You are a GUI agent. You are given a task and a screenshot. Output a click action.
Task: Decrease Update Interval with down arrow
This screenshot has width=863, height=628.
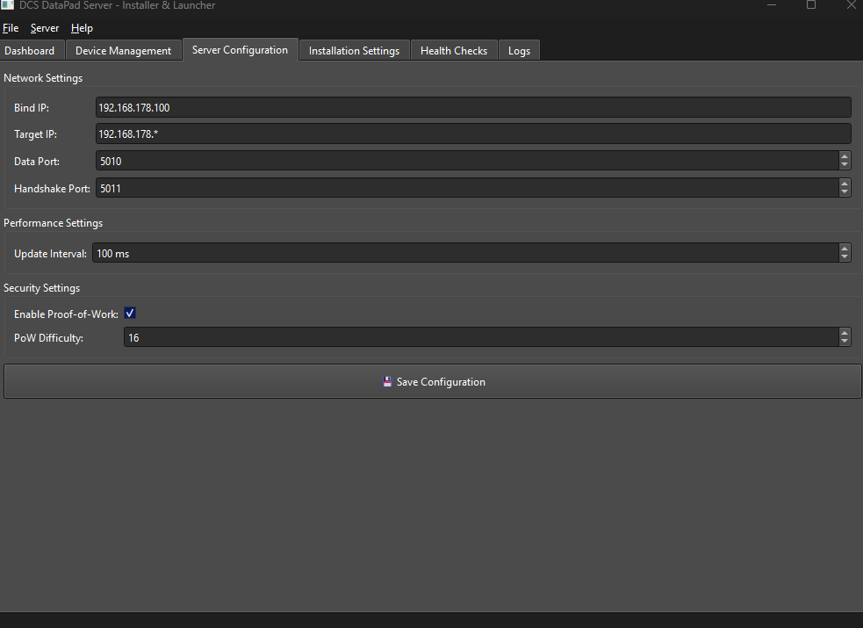[845, 257]
